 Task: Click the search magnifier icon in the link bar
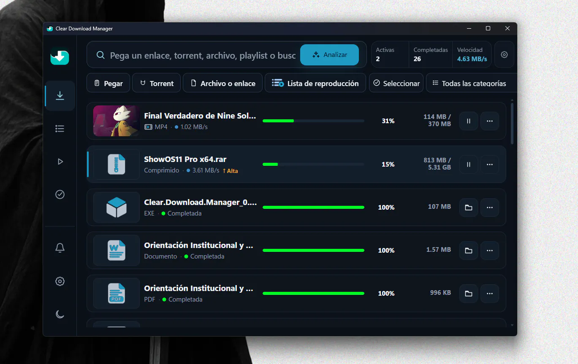coord(100,55)
